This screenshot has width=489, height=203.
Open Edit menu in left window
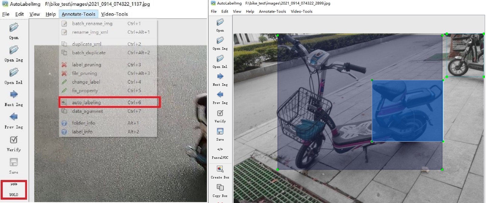tap(19, 14)
